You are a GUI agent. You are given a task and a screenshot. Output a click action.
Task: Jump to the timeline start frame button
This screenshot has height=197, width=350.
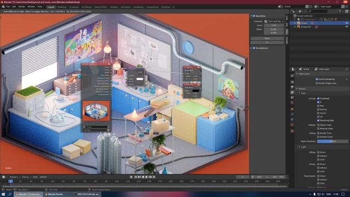click(136, 177)
